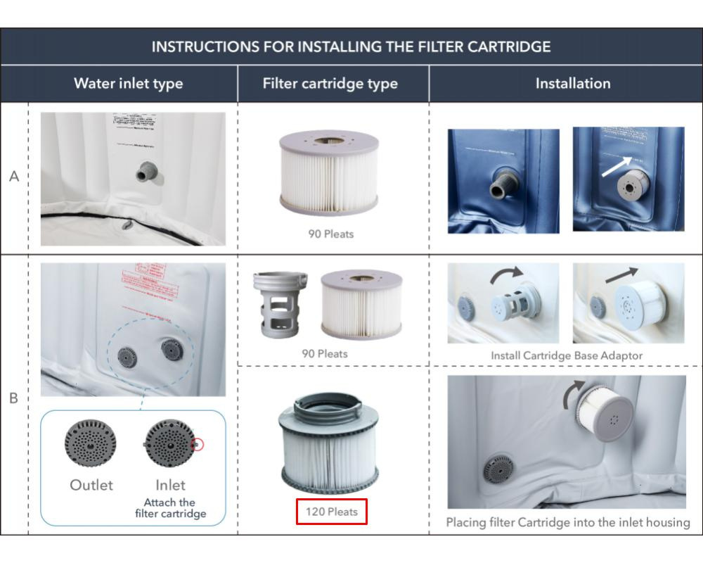Click the Filter cartridge type column header
This screenshot has width=703, height=563.
point(330,84)
